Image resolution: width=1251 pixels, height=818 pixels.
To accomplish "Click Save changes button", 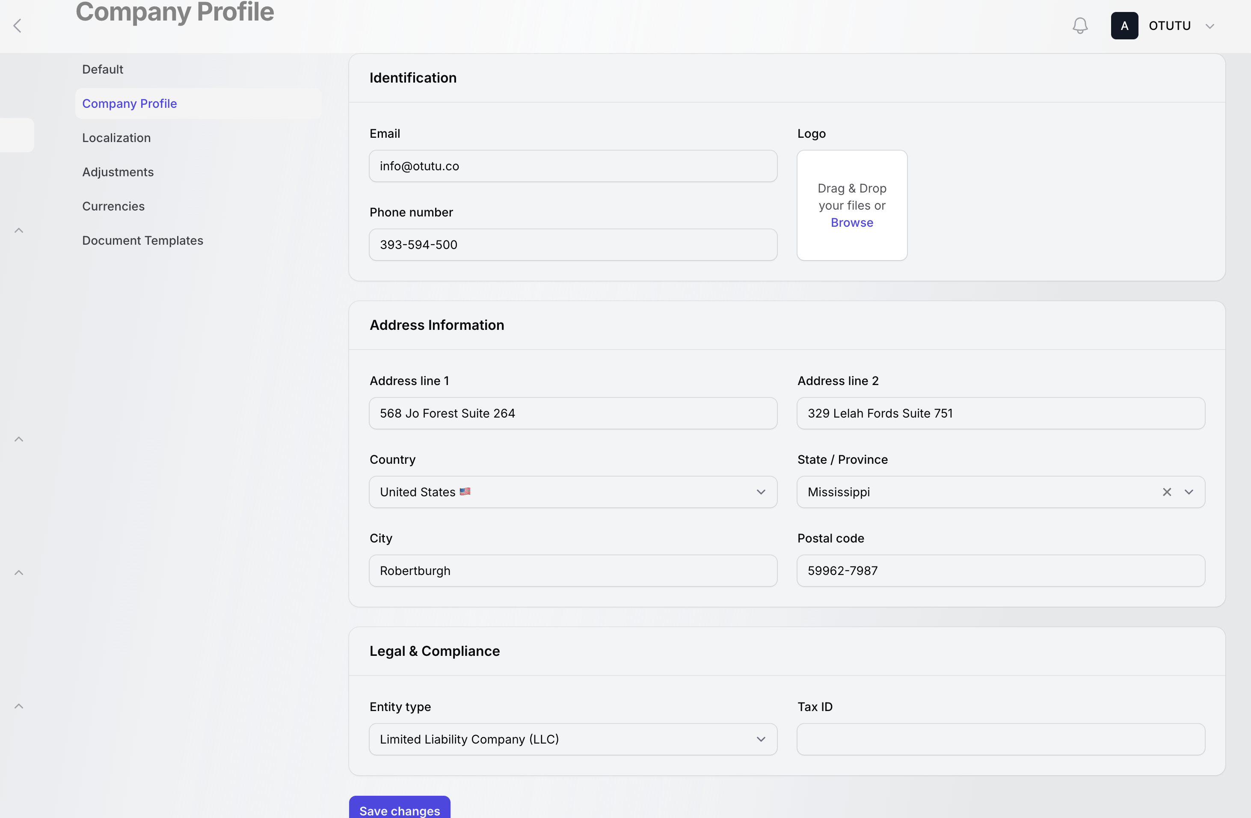I will click(400, 809).
